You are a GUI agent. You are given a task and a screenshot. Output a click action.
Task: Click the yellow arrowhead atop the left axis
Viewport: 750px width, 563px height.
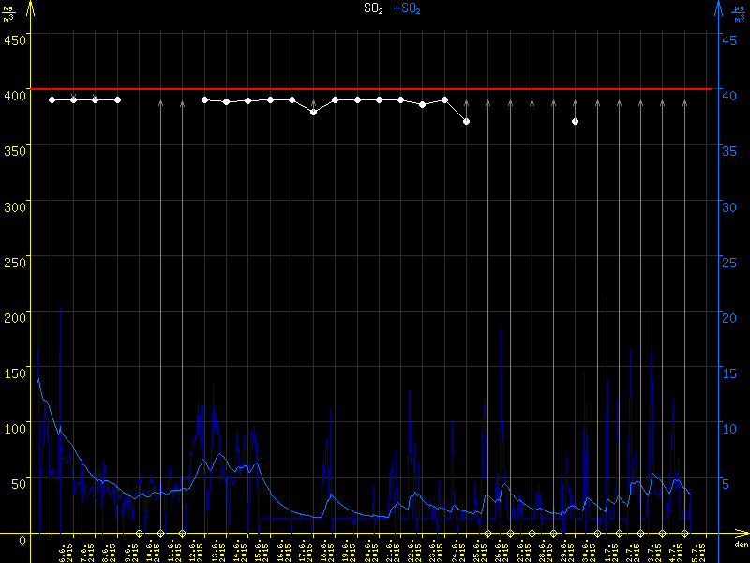click(31, 8)
